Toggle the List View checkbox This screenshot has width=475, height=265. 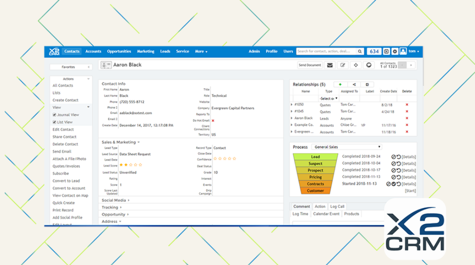[54, 122]
